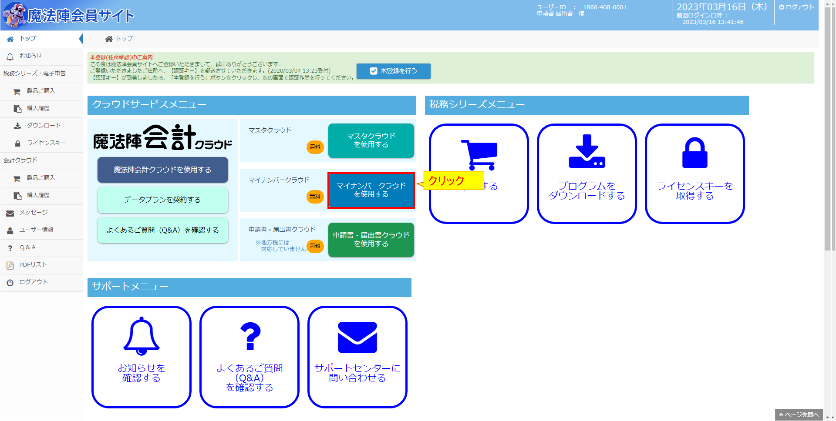Viewport: 836px width, 421px height.
Task: Click 製品ご購入 under 税務シリーズ・電子申告
Action: coord(41,91)
